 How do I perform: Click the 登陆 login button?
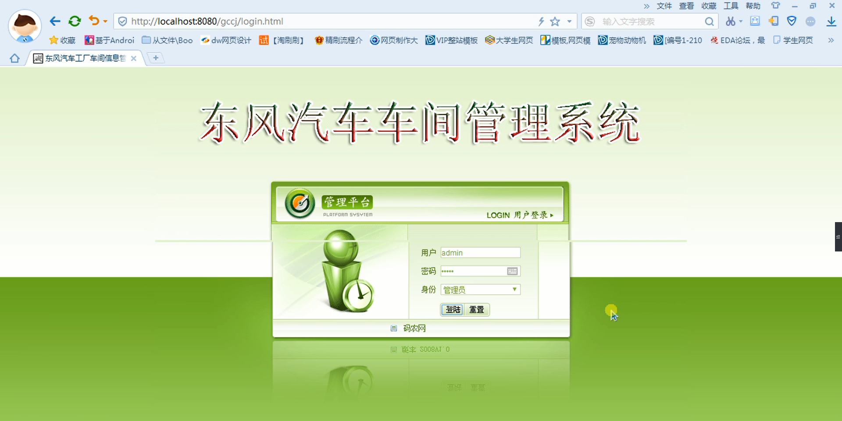coord(453,310)
